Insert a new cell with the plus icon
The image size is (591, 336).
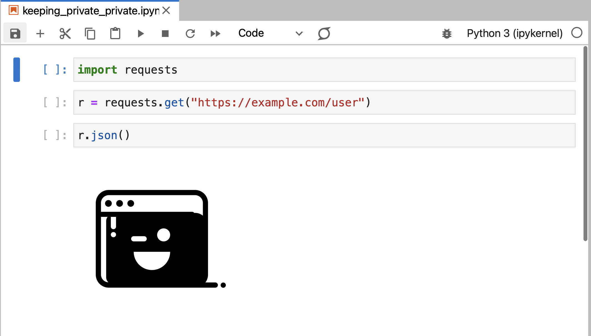[x=40, y=33]
